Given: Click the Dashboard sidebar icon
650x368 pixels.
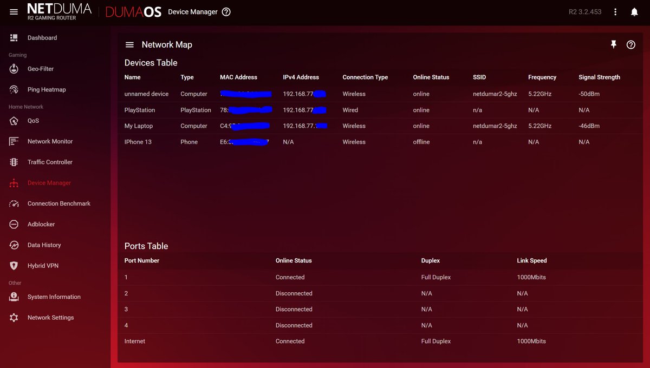Looking at the screenshot, I should tap(14, 38).
